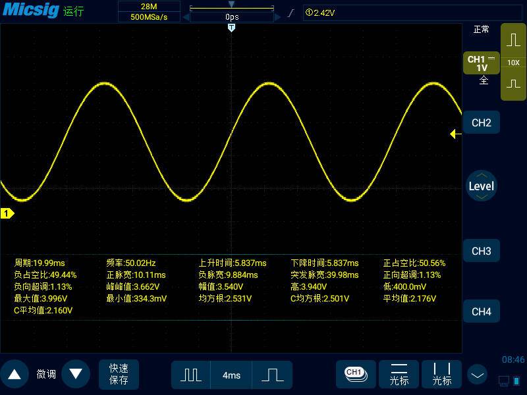Select the 频率:50.02Hz measurement
The width and height of the screenshot is (527, 395).
tap(131, 263)
